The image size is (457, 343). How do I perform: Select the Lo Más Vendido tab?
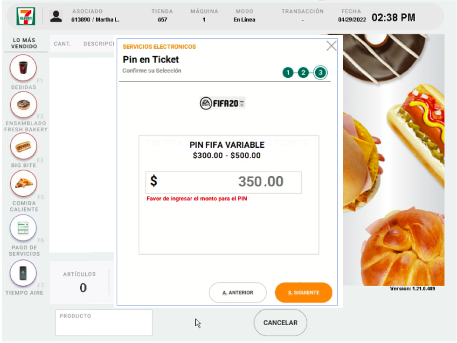click(24, 43)
